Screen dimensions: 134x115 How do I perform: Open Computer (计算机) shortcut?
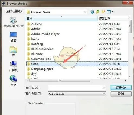pos(13,66)
